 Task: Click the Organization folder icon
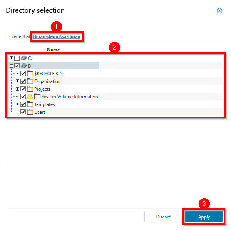[30, 81]
